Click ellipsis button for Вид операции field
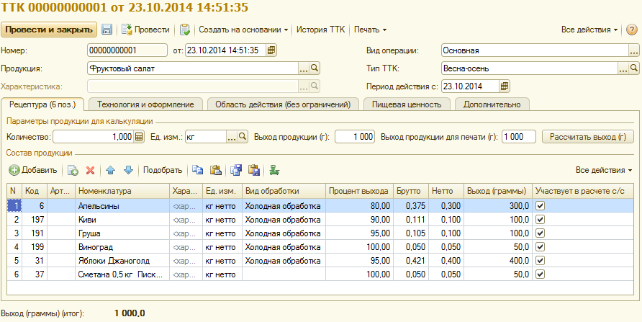The image size is (642, 322). (633, 51)
